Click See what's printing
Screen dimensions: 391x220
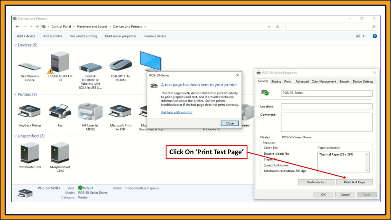point(84,36)
